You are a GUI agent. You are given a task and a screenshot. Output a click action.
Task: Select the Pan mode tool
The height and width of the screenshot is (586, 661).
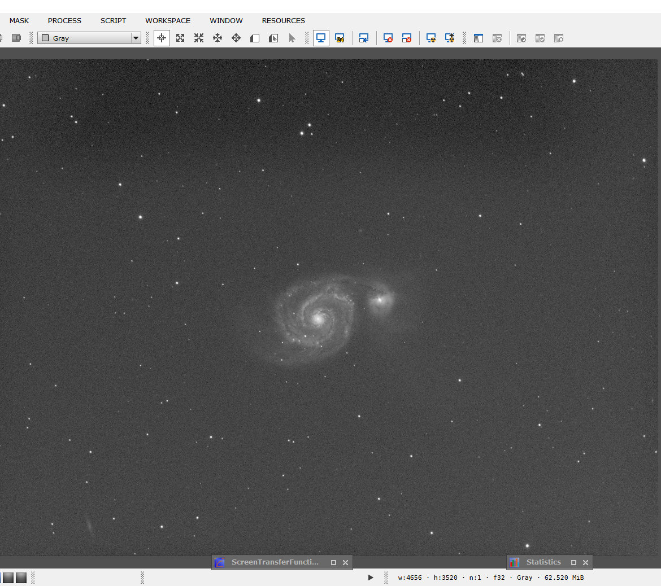tap(218, 38)
